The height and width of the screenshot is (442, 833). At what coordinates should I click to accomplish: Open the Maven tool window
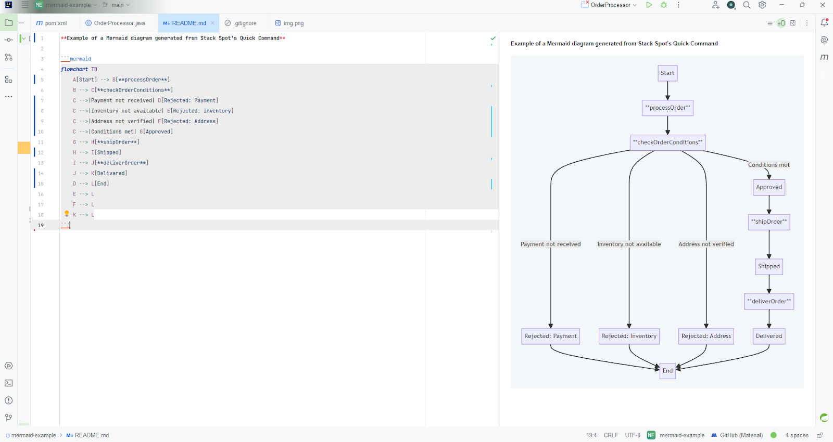(824, 57)
